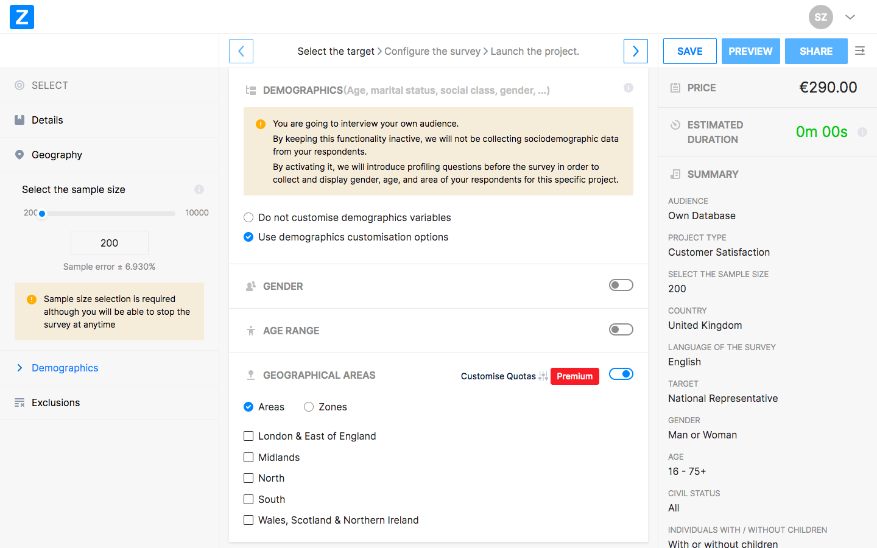Viewport: 877px width, 548px height.
Task: Open the Launch the project step
Action: click(x=534, y=51)
